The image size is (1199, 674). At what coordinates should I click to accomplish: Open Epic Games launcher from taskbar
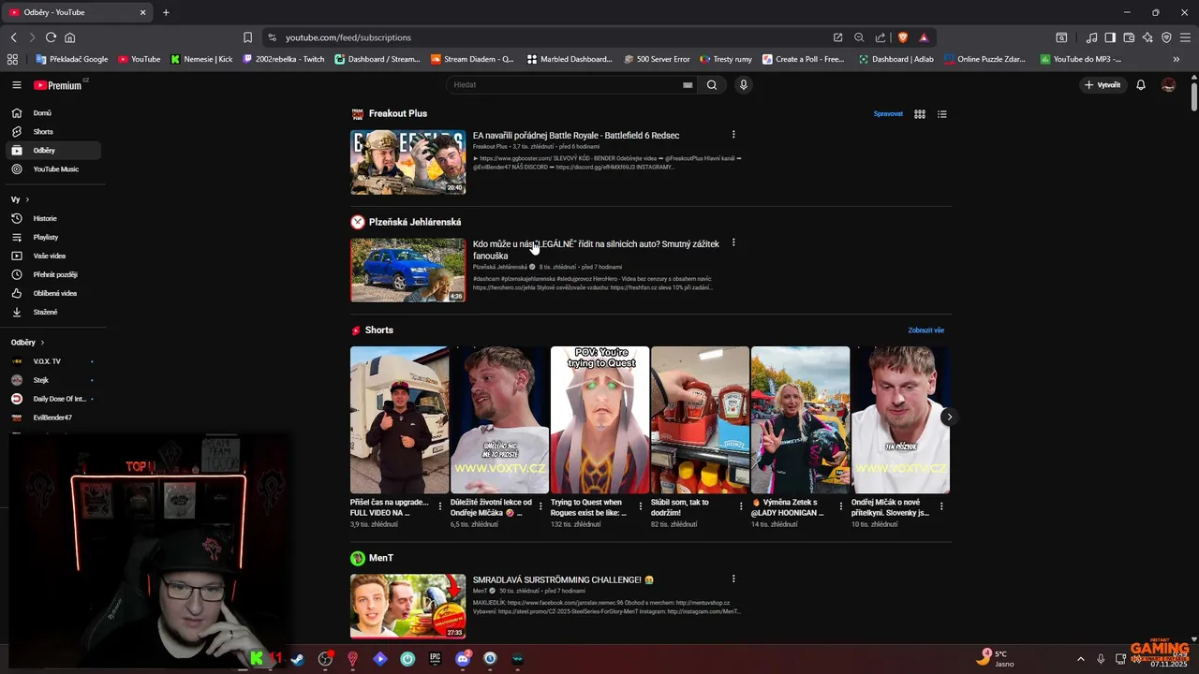click(x=435, y=659)
